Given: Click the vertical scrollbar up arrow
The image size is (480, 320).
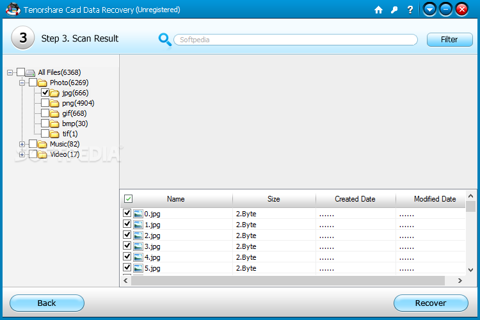Looking at the screenshot, I should pos(471,196).
